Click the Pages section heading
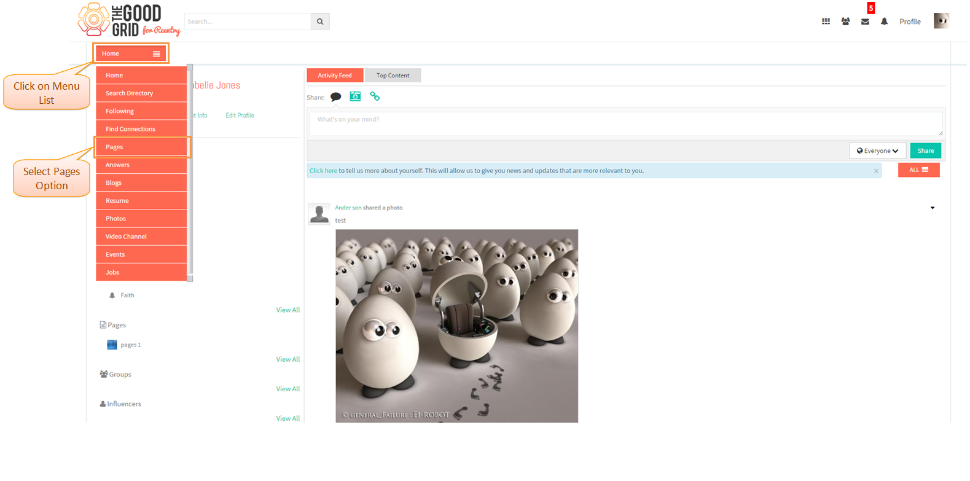The height and width of the screenshot is (481, 970). point(113,325)
